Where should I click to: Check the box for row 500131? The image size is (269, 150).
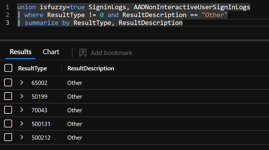[x=8, y=123]
